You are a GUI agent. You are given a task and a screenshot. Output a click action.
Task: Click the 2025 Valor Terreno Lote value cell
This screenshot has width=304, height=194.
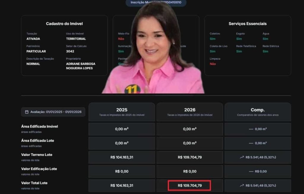(122, 157)
